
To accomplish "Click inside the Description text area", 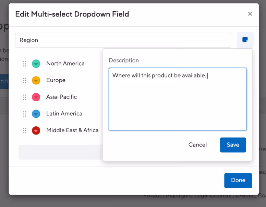I will pyautogui.click(x=178, y=99).
